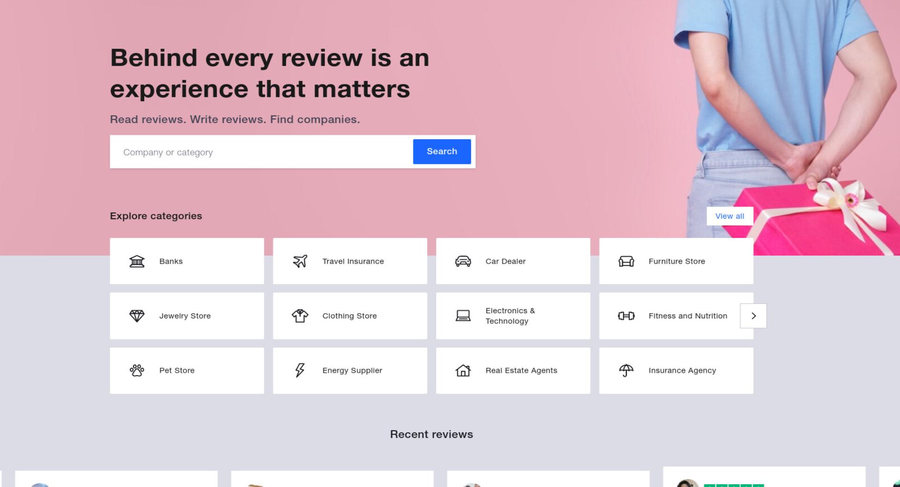Open Electronics & Technology category label
Screen dimensions: 900x487
510,316
